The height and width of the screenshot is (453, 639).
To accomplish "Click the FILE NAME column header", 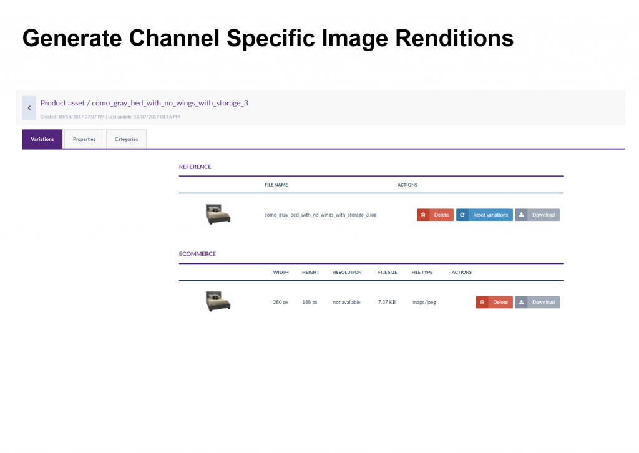I will (276, 185).
